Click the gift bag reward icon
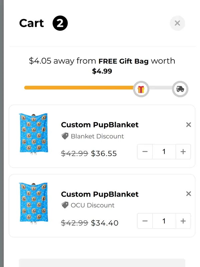200x267 pixels. (x=141, y=89)
